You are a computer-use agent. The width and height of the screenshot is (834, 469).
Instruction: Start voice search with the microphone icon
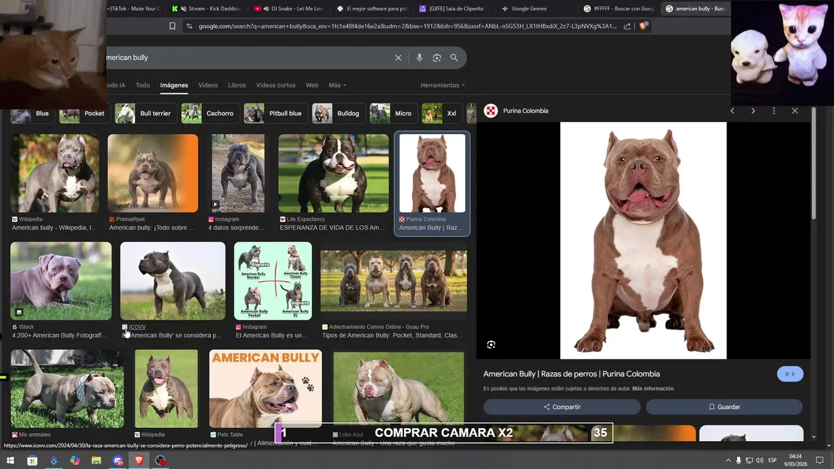(419, 58)
